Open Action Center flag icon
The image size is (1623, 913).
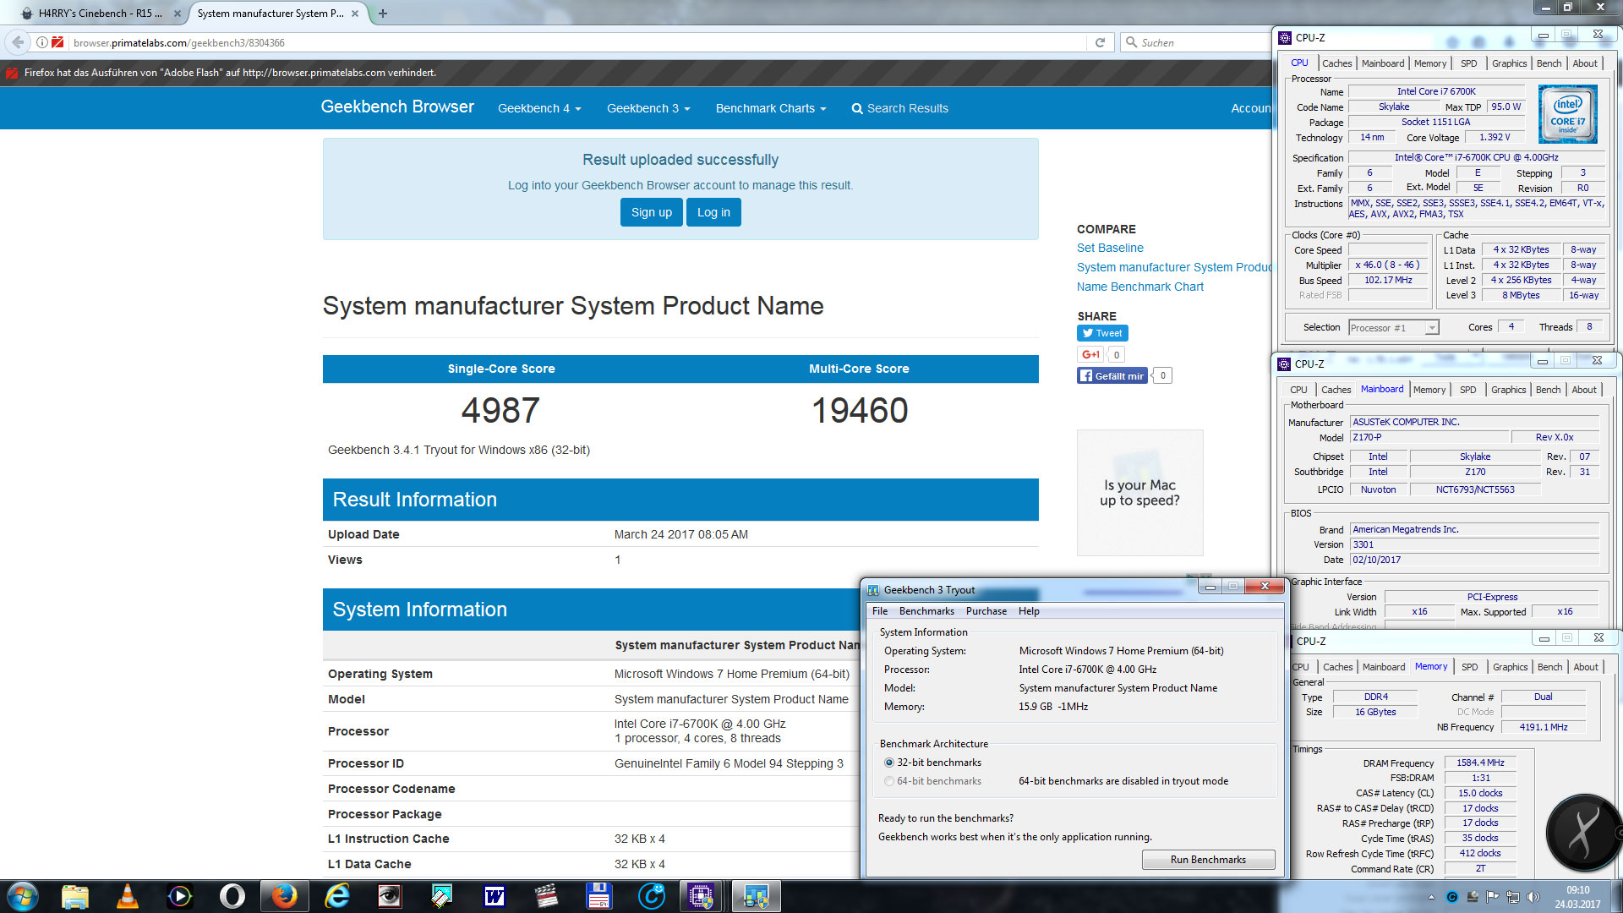(1493, 897)
